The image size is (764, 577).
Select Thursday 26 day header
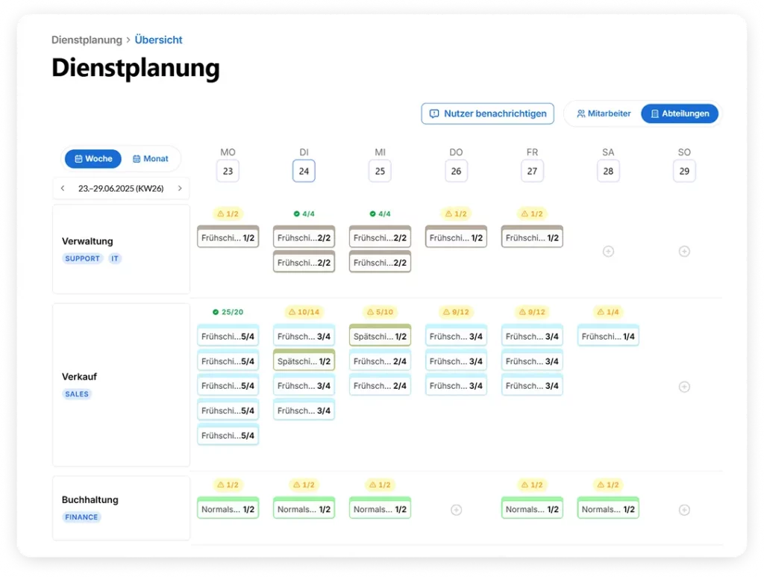[x=456, y=171]
